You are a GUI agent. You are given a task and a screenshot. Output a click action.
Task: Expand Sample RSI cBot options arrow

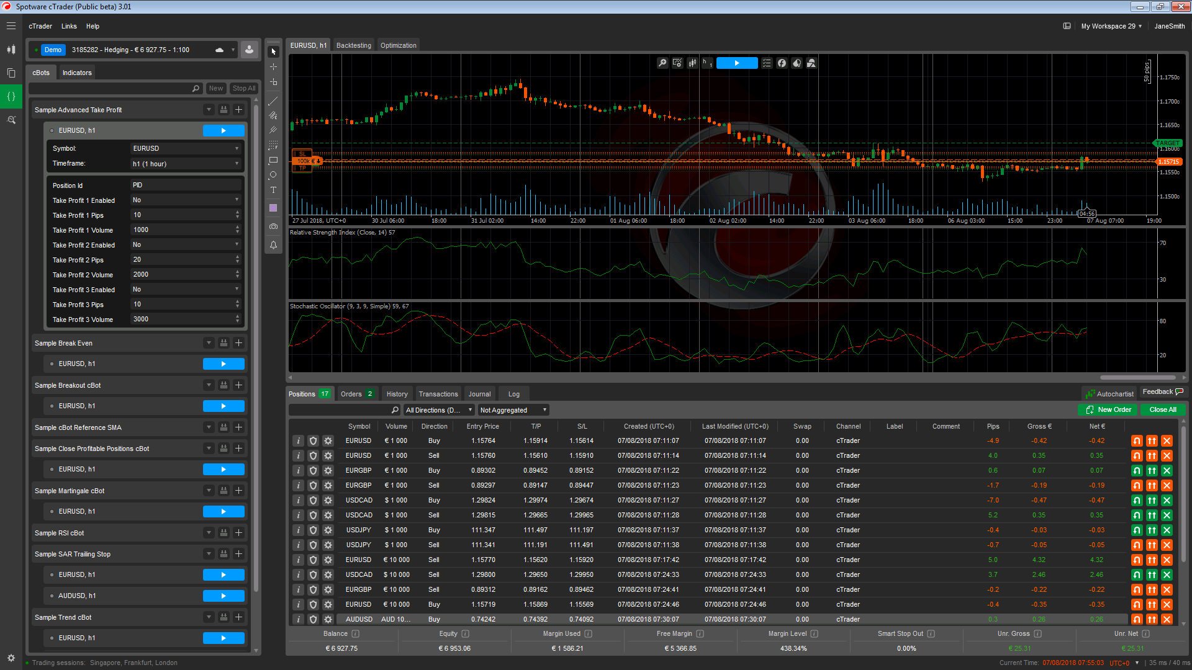209,533
